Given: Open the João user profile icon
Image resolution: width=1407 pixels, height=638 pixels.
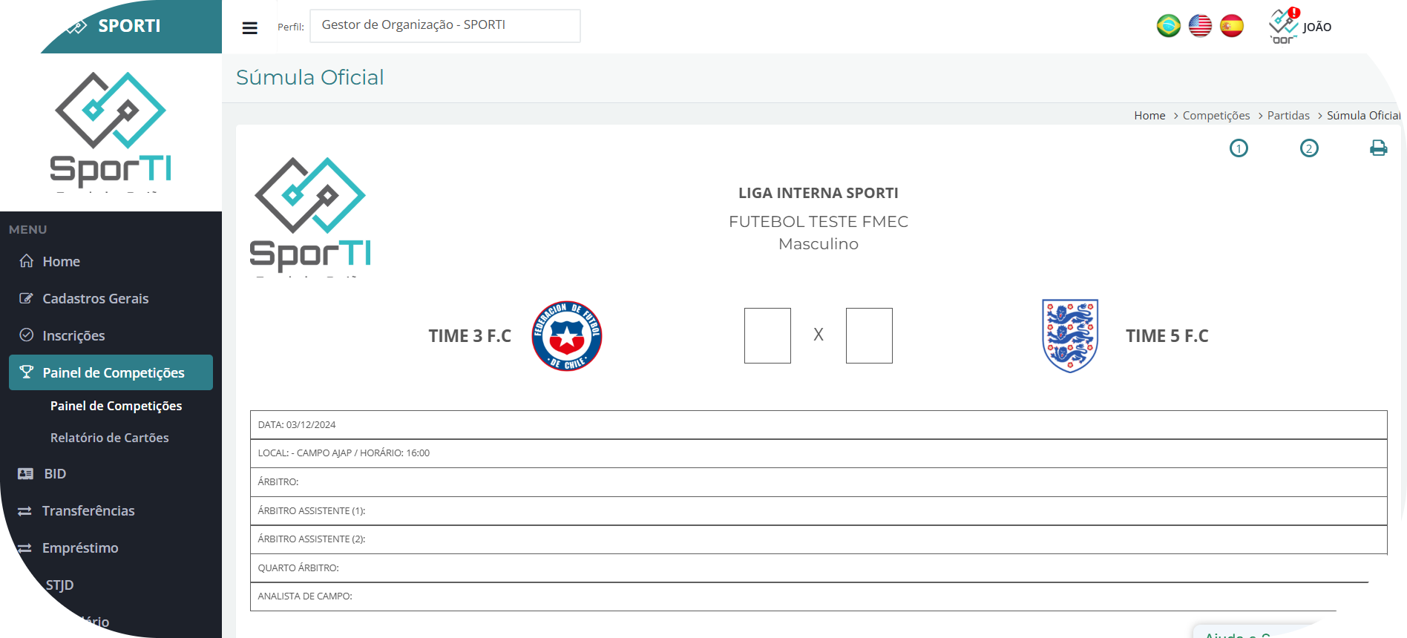Looking at the screenshot, I should point(1284,26).
